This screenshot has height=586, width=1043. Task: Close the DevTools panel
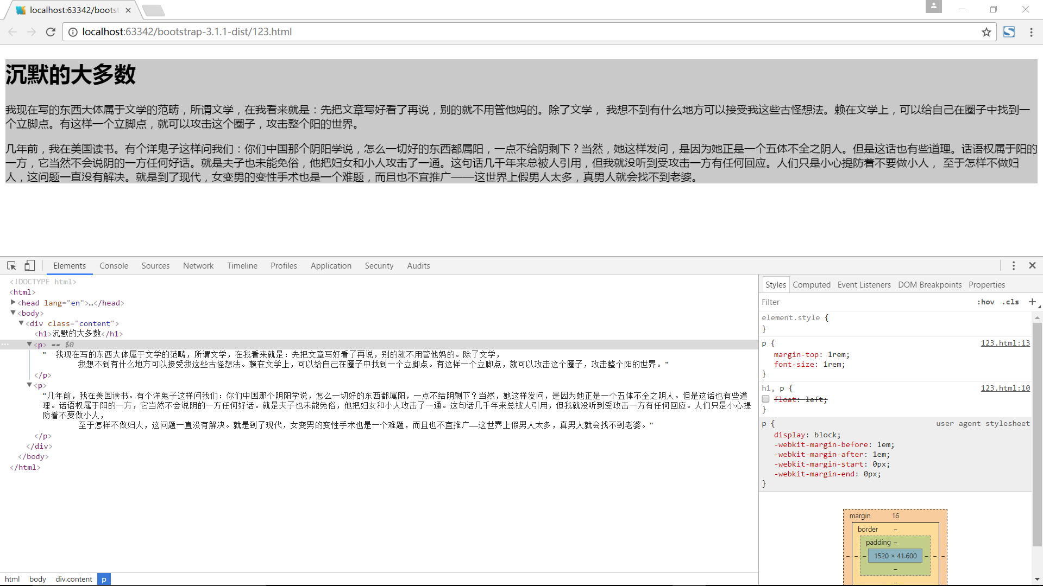[x=1032, y=265]
